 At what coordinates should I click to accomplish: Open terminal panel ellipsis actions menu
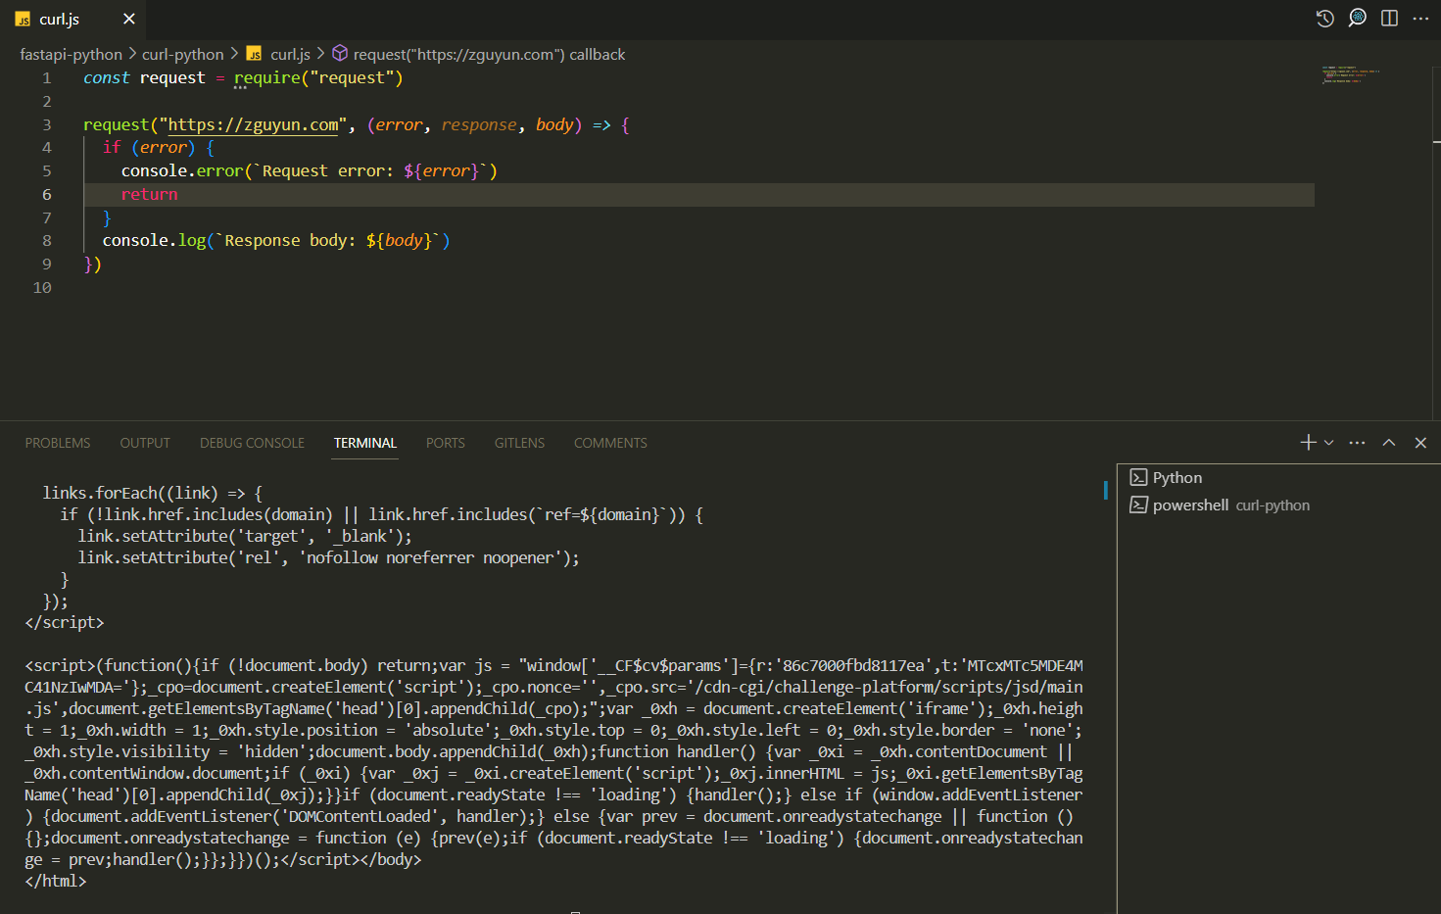click(x=1357, y=443)
